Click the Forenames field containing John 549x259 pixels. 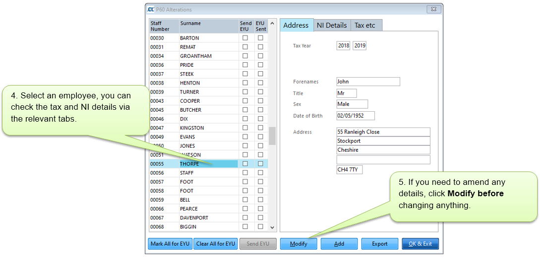pos(367,82)
